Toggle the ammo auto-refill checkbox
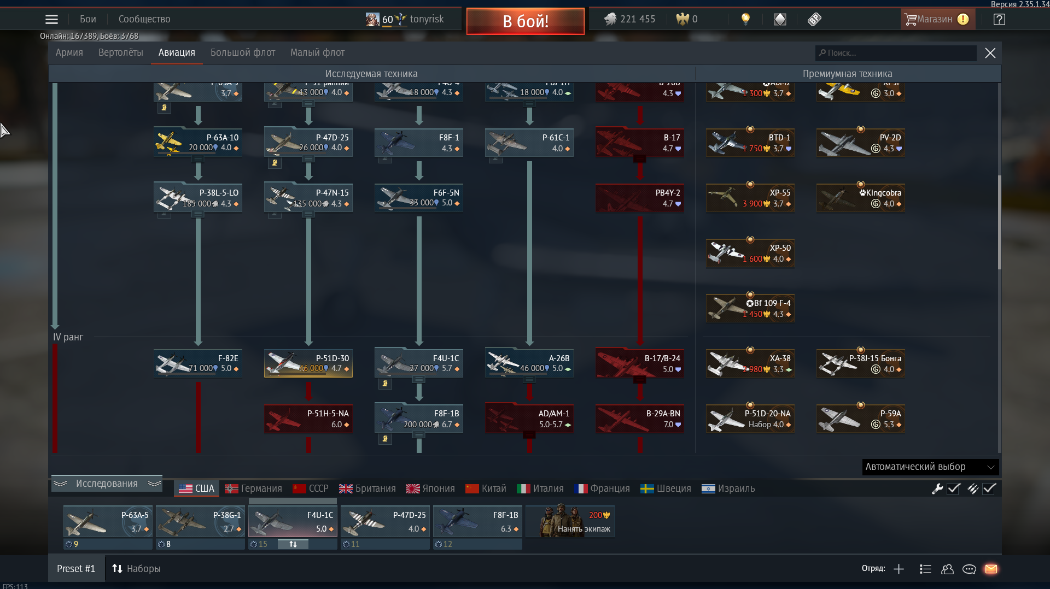The height and width of the screenshot is (589, 1050). click(x=989, y=488)
